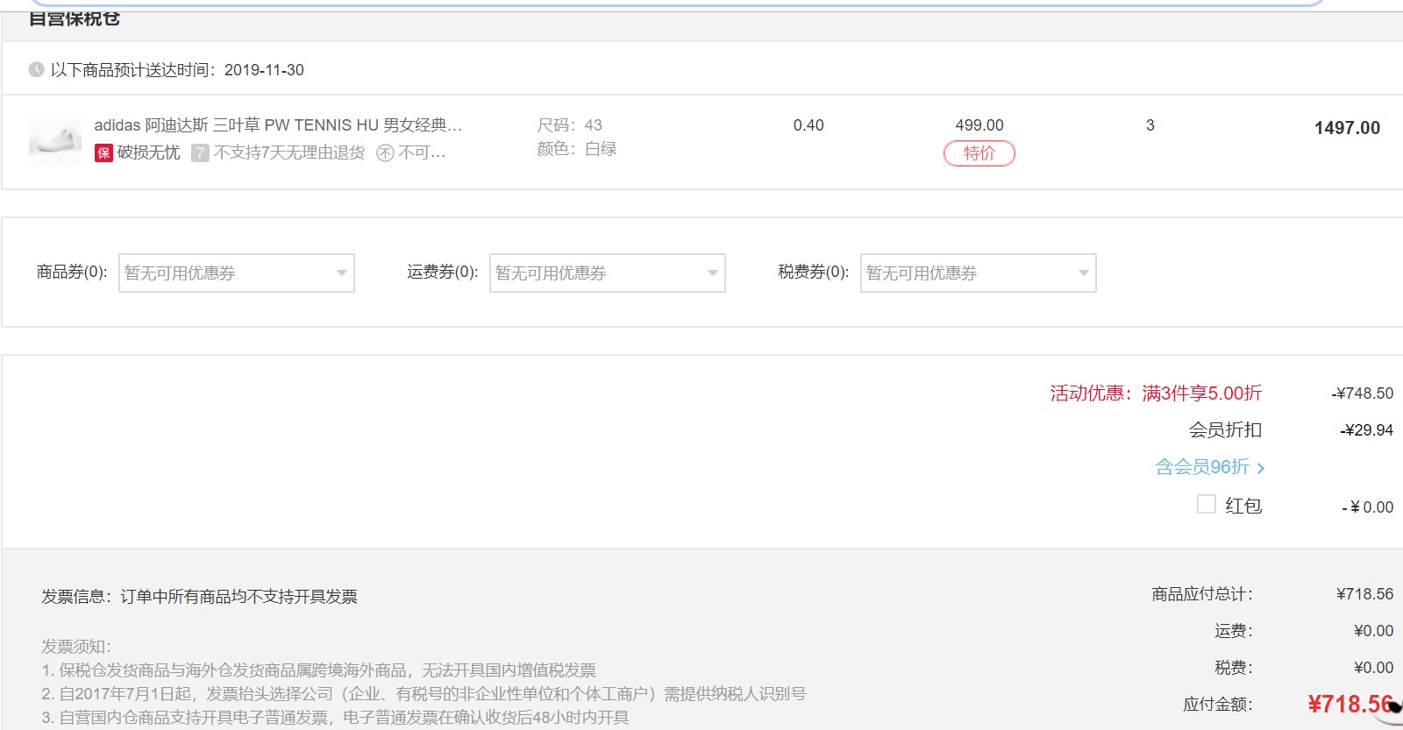1403x730 pixels.
Task: Click the 商品应付总计 amount ¥718.56
Action: click(x=1364, y=594)
